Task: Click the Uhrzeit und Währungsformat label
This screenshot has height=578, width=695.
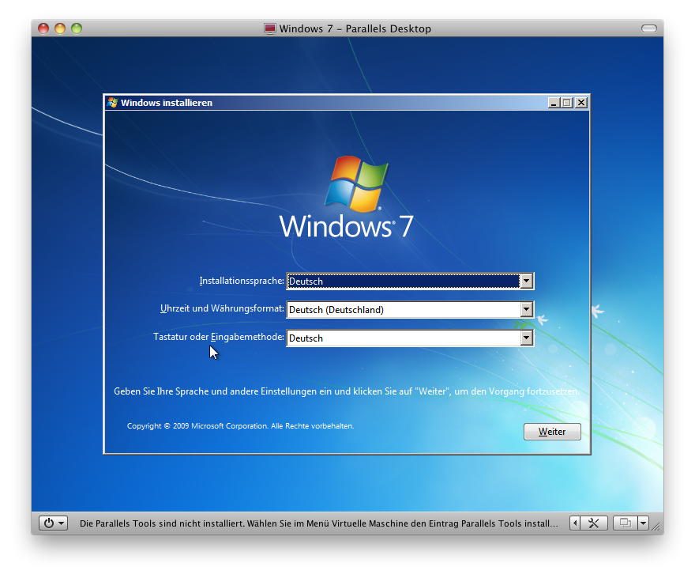Action: coord(222,308)
